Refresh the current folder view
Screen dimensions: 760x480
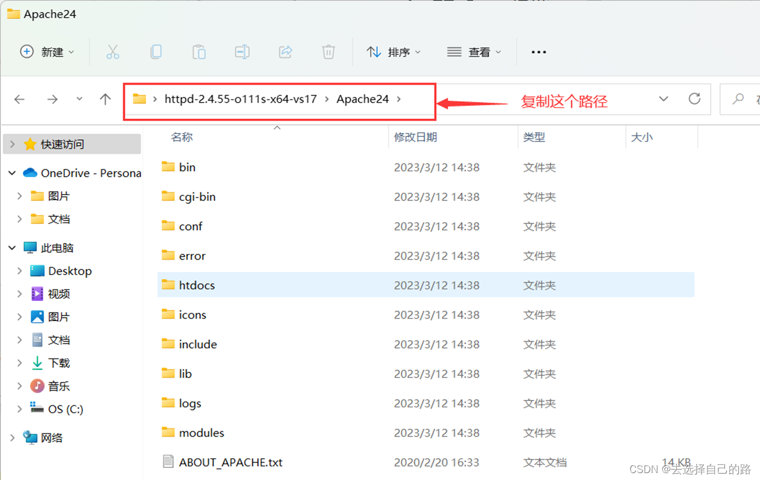tap(694, 98)
